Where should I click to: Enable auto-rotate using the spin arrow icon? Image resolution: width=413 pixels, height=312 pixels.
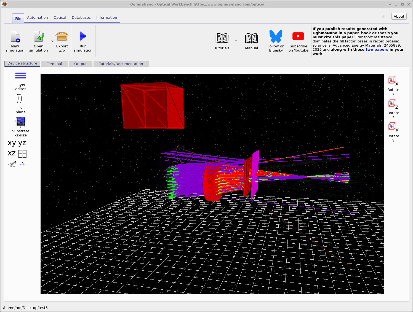tap(22, 164)
